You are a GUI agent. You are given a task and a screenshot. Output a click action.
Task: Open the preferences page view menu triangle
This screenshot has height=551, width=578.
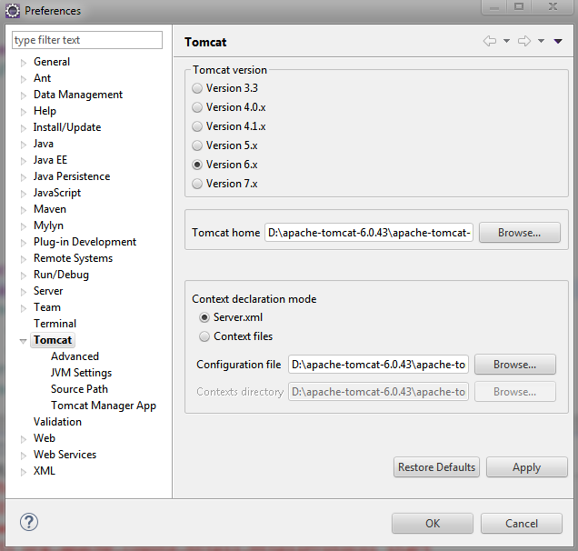(x=558, y=41)
